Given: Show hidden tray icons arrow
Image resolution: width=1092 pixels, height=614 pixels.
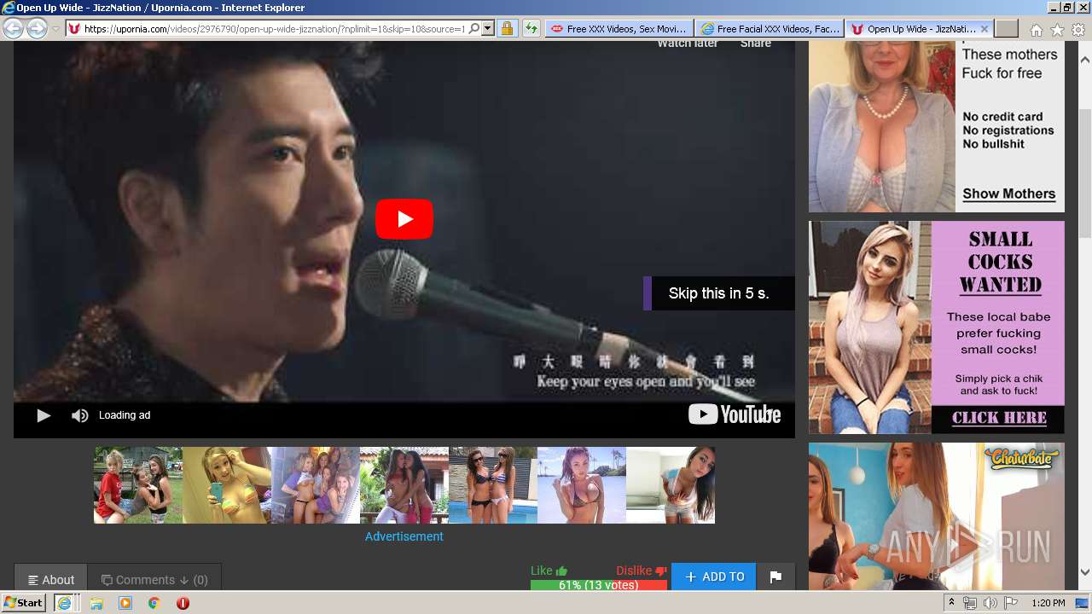Looking at the screenshot, I should tap(951, 603).
